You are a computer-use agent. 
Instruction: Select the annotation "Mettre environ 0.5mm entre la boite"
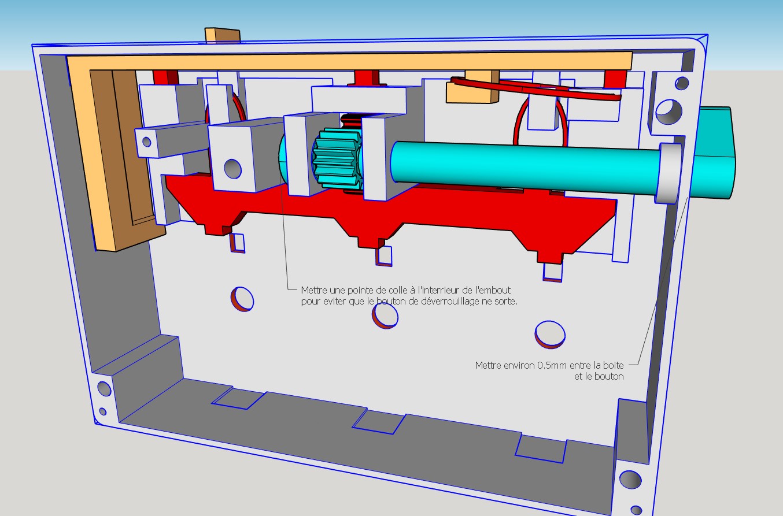pos(550,370)
